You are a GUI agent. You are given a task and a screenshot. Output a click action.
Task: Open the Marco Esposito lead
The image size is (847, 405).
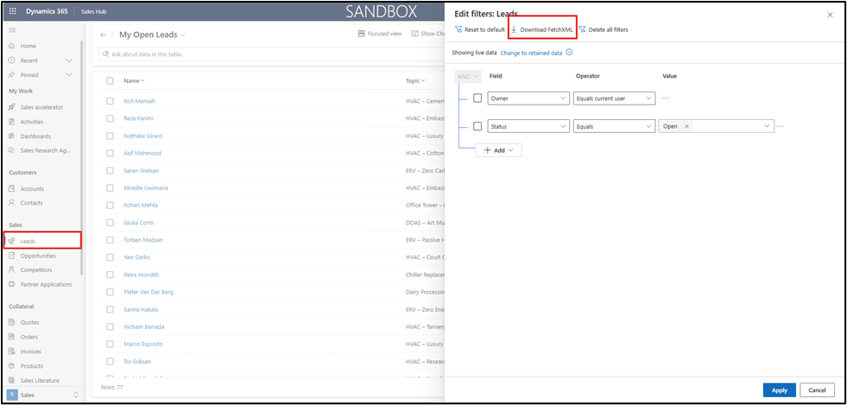point(143,344)
